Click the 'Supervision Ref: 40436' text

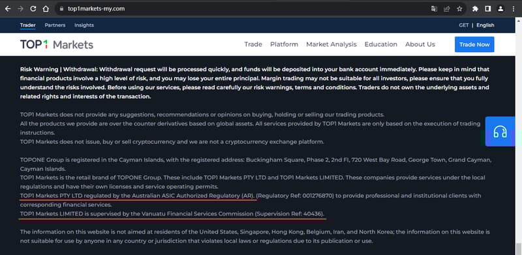pyautogui.click(x=289, y=214)
